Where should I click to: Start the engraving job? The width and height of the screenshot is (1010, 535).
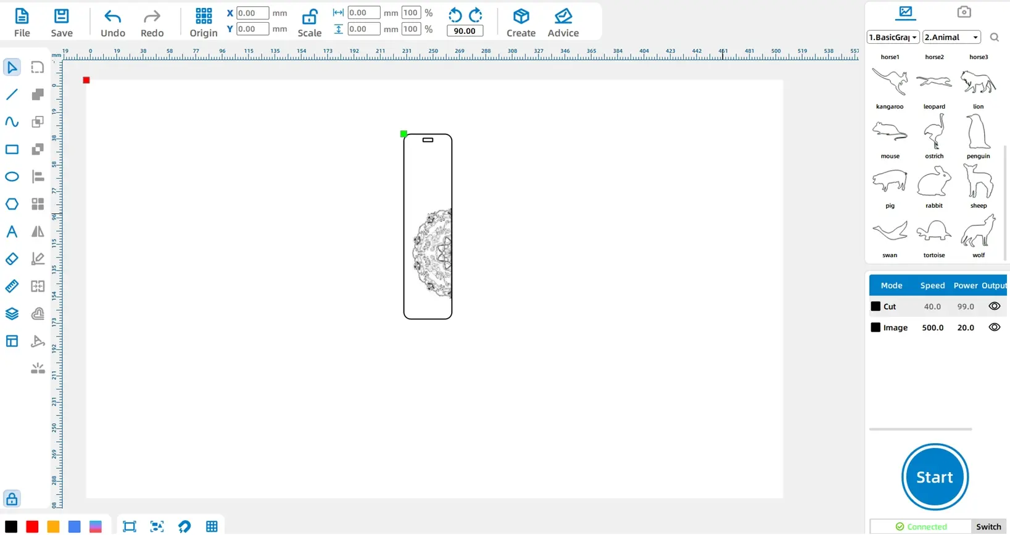coord(935,477)
